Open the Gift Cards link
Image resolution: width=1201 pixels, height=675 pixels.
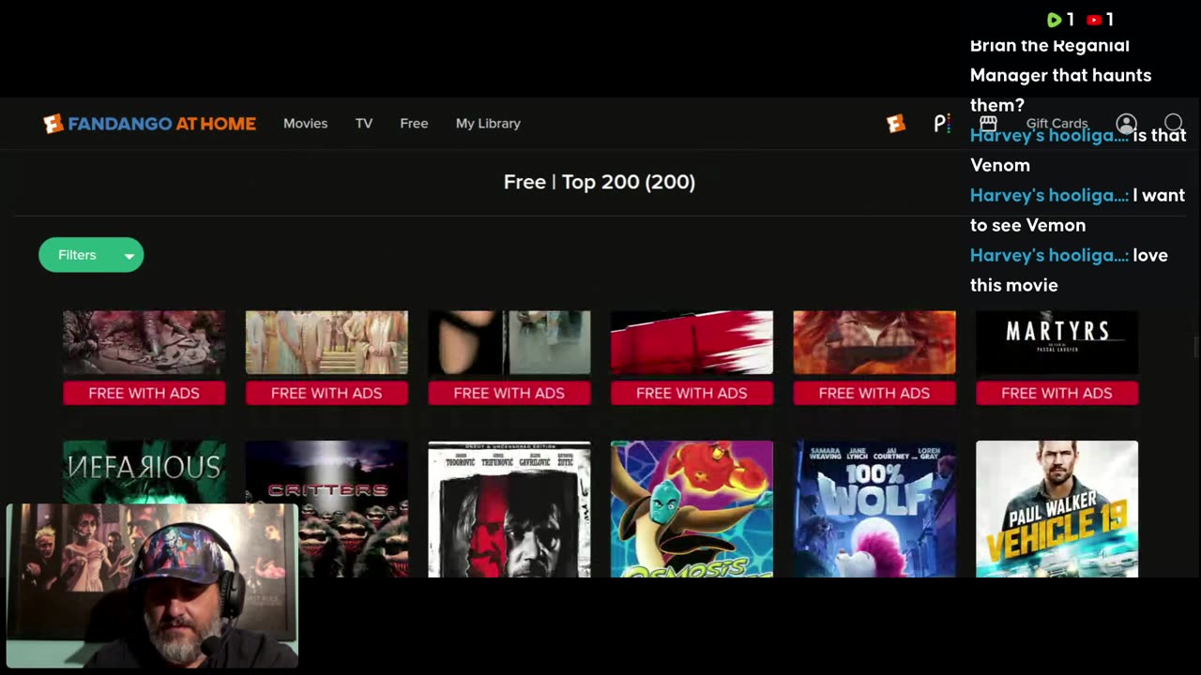(x=1057, y=124)
